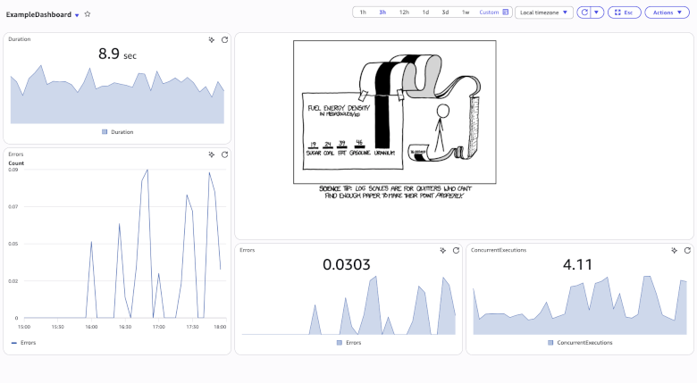The image size is (697, 383).
Task: Refresh the Errors widget showing 0.0303
Action: coord(456,251)
